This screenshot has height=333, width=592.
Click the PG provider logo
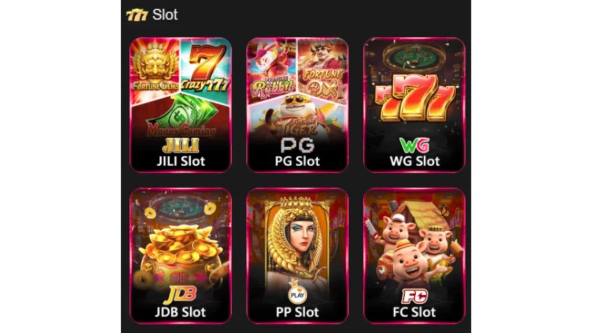(297, 145)
